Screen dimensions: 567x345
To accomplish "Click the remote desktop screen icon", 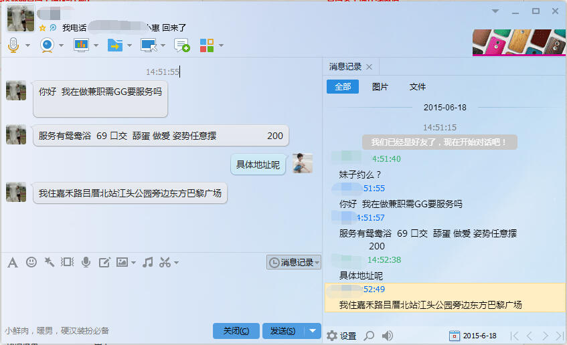I will click(148, 45).
